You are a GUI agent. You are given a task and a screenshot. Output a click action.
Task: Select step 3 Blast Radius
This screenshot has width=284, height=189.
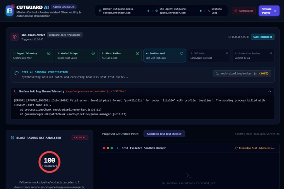click(x=121, y=56)
